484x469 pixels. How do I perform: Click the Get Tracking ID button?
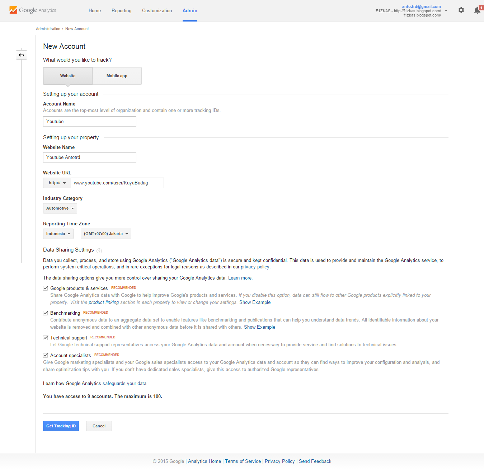point(61,426)
